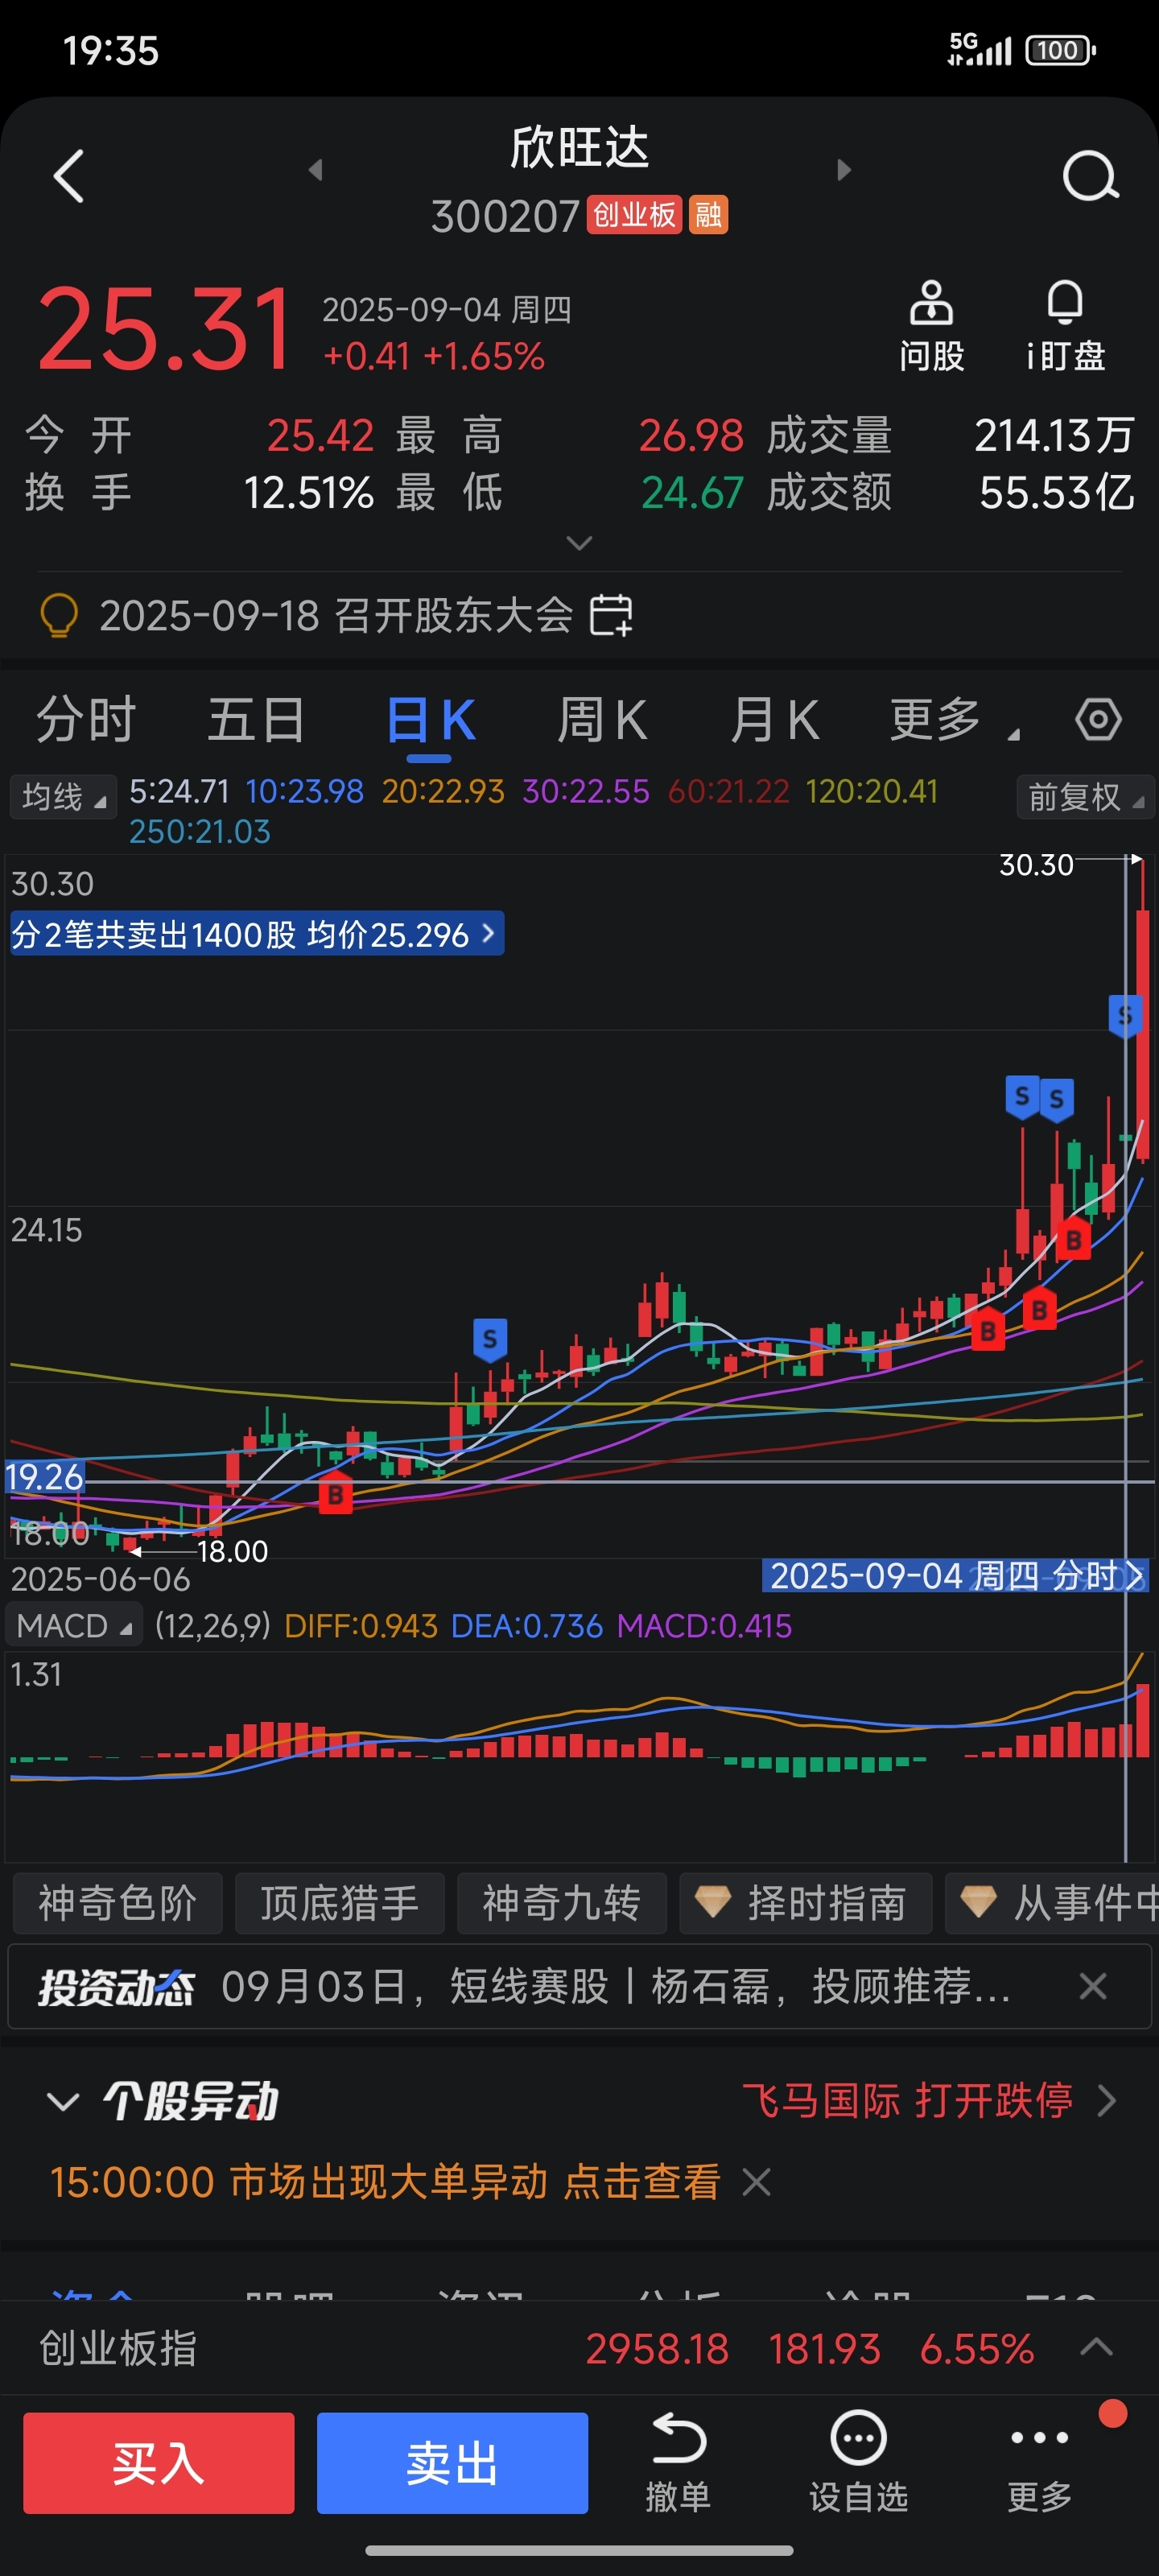Open the search magnifier icon
1159x2576 pixels.
(1089, 177)
